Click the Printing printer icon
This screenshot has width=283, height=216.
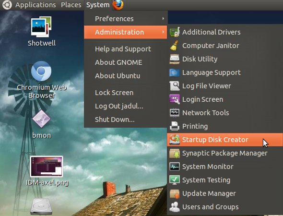[x=175, y=126]
